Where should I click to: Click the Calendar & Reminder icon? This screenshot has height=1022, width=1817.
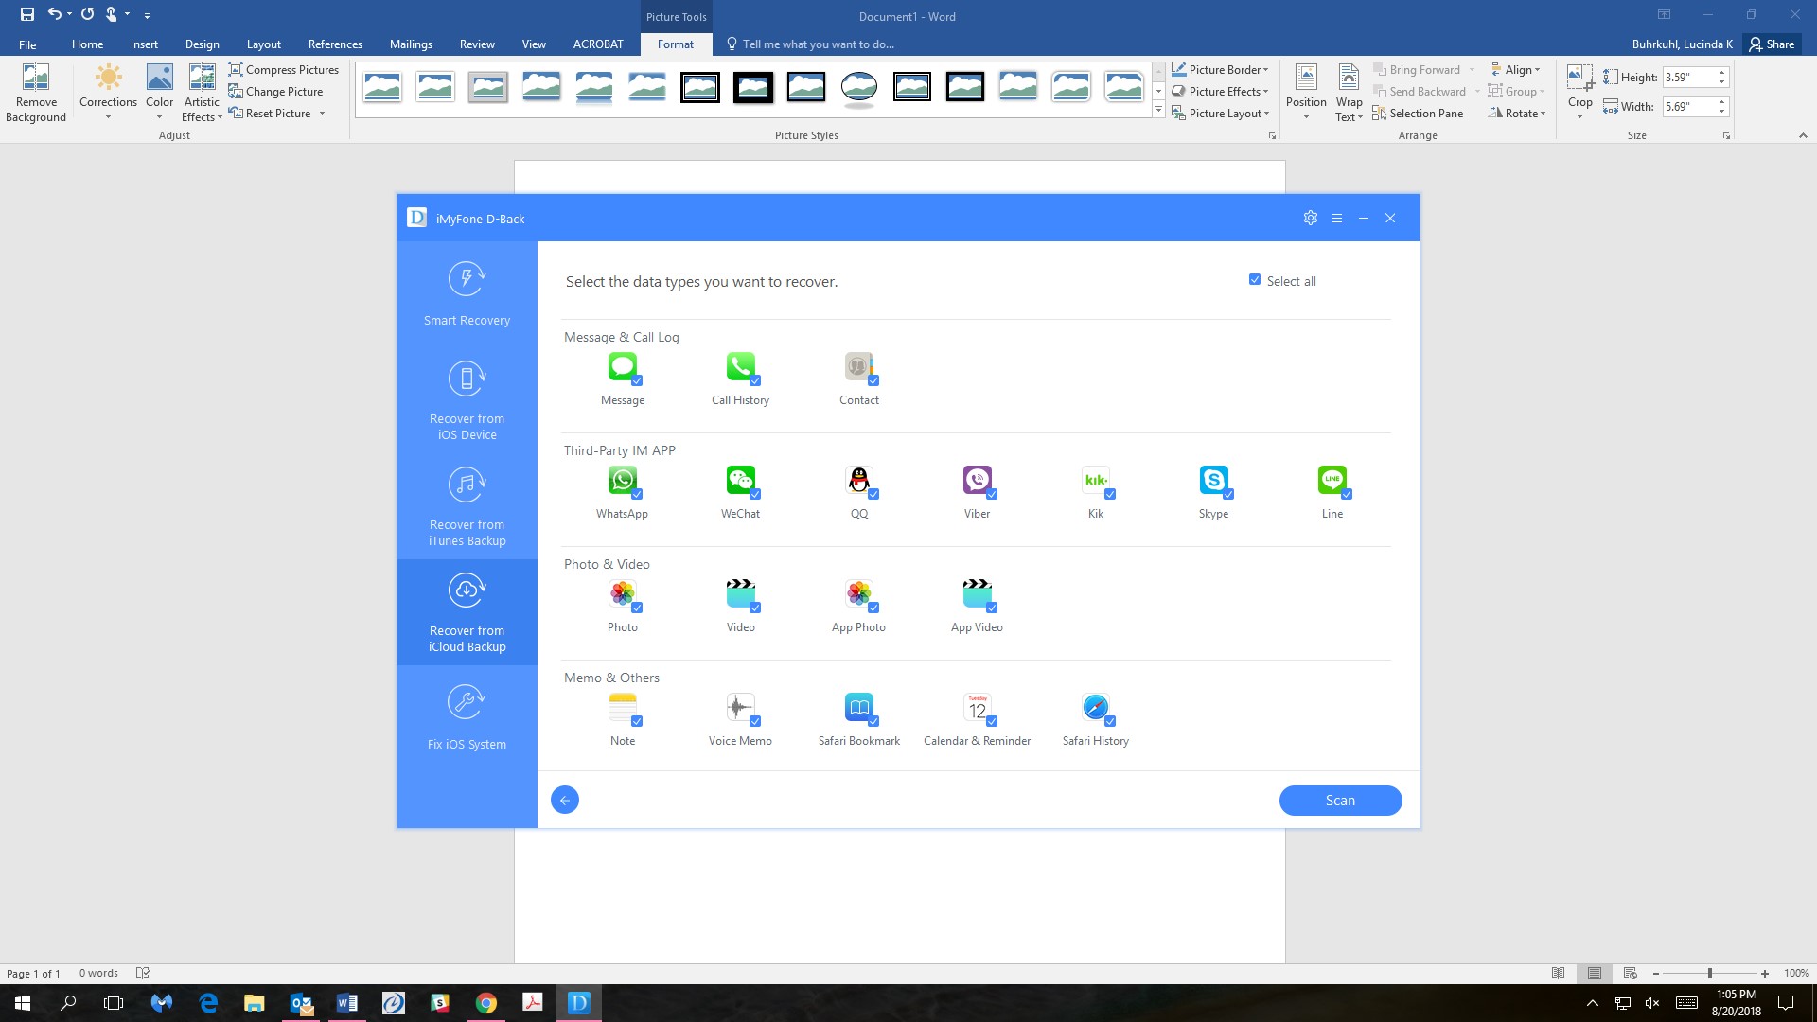[x=977, y=708]
